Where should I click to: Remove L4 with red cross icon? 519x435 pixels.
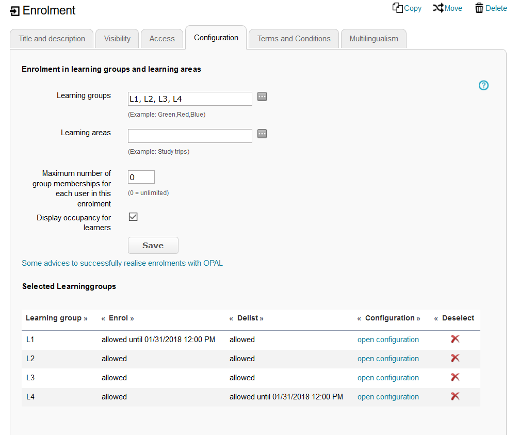455,396
